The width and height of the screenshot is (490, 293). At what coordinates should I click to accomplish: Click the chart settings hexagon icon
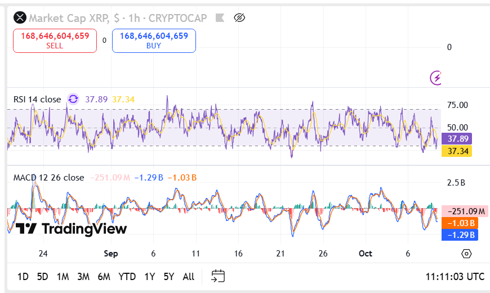[x=466, y=254]
